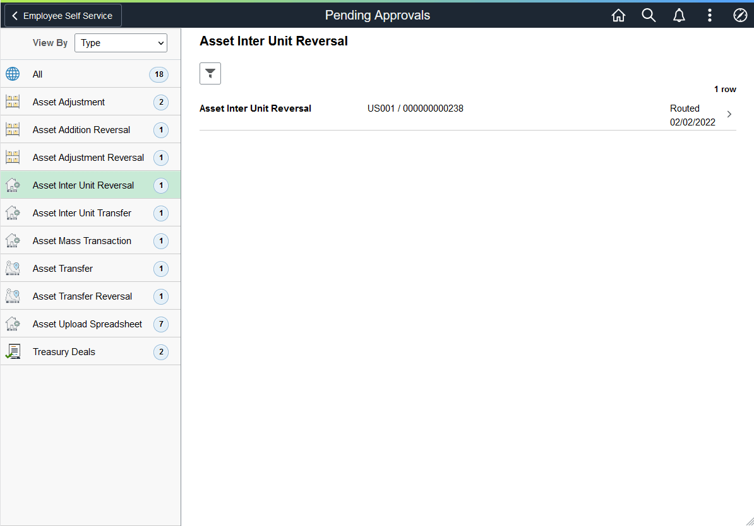Open the Home icon in the header

click(618, 15)
